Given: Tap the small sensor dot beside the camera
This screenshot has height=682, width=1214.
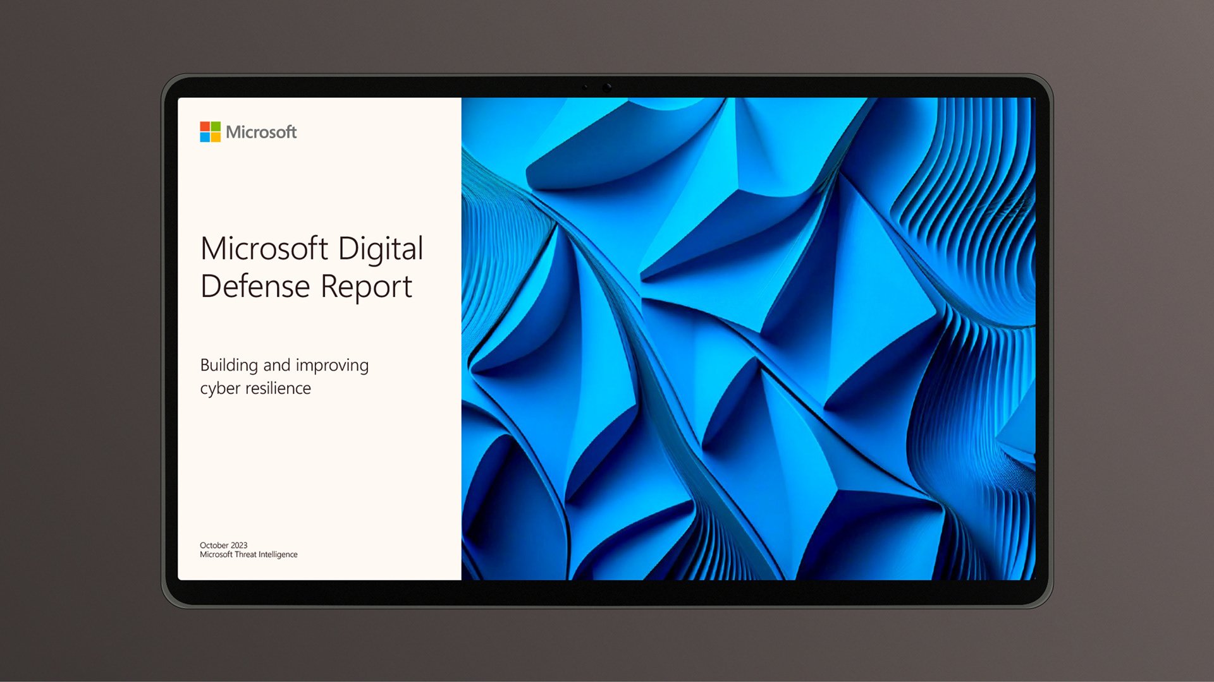Looking at the screenshot, I should point(585,87).
